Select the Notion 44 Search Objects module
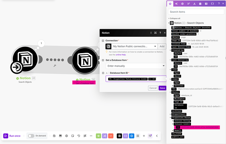This screenshot has height=144, width=226. 25,59
